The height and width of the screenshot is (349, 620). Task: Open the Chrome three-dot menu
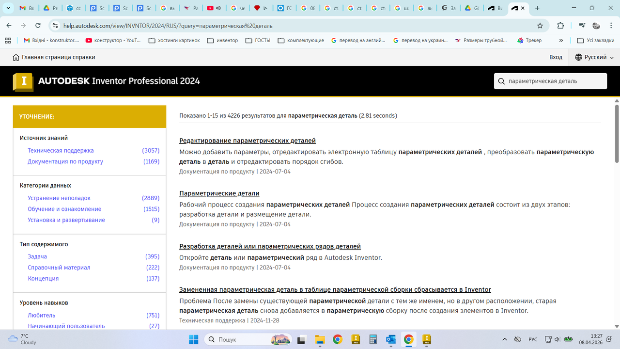click(x=610, y=26)
